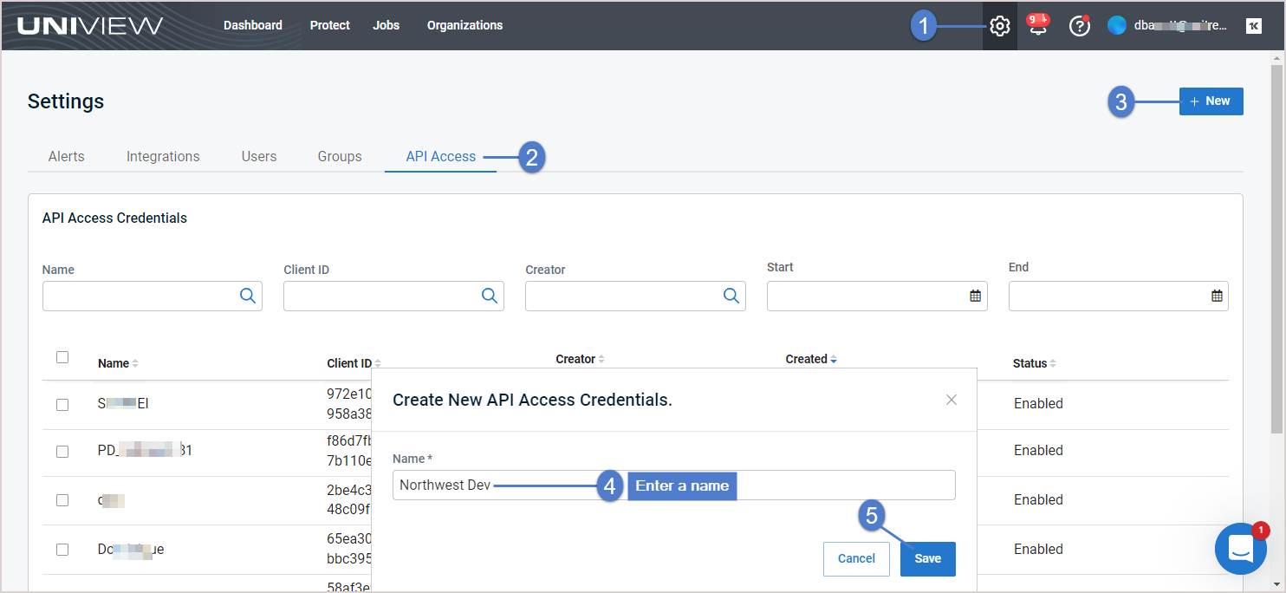Image resolution: width=1286 pixels, height=593 pixels.
Task: Open the Start date calendar icon
Action: 975,296
